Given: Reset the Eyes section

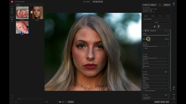Looking at the screenshot, I should (x=169, y=72).
